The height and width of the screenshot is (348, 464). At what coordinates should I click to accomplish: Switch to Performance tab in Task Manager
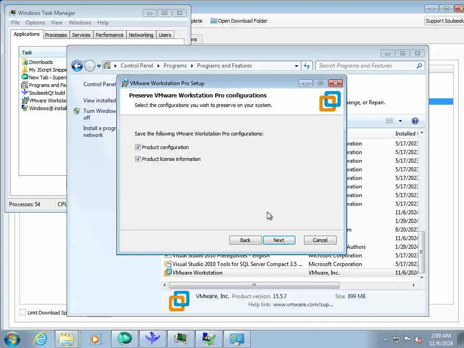(x=110, y=35)
